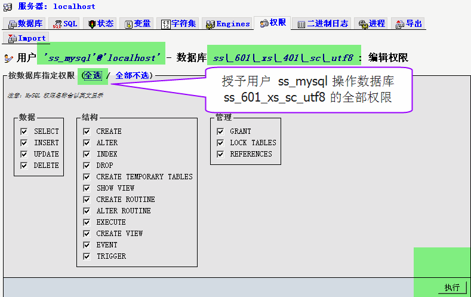The image size is (471, 297).
Task: Toggle CREATE TEMPORARY TABLES checkbox
Action: pos(87,177)
